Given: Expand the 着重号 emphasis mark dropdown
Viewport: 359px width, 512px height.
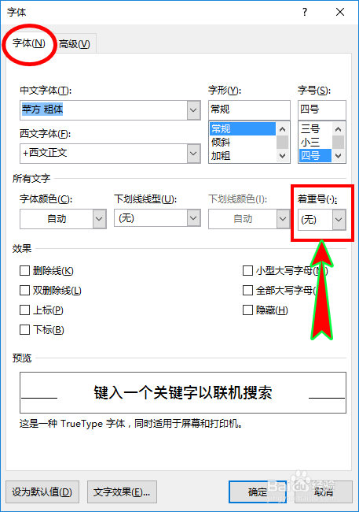Looking at the screenshot, I should (x=339, y=220).
